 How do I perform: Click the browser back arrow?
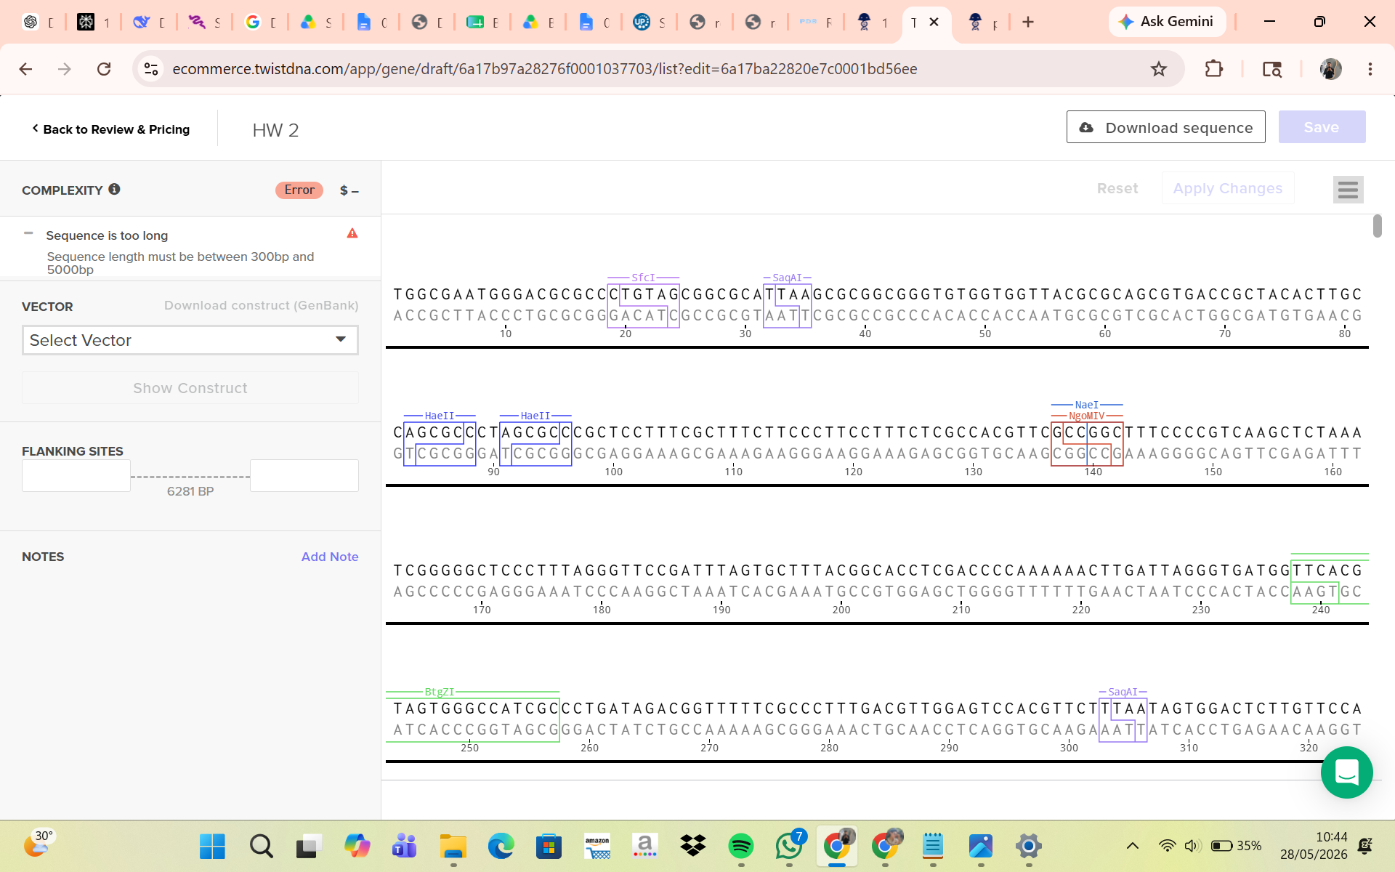click(25, 69)
